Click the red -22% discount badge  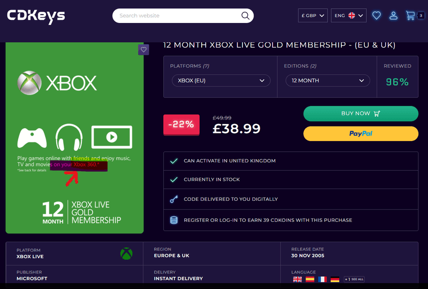(x=181, y=124)
